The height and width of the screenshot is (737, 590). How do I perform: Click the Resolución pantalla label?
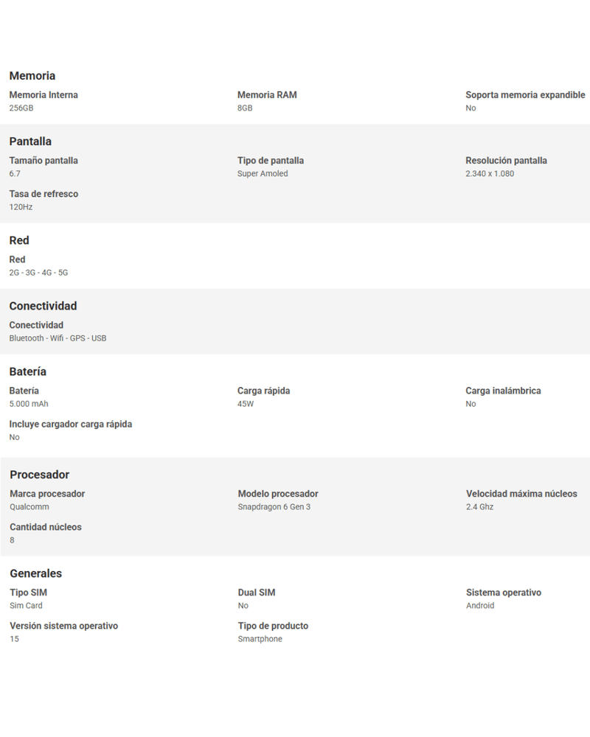506,161
